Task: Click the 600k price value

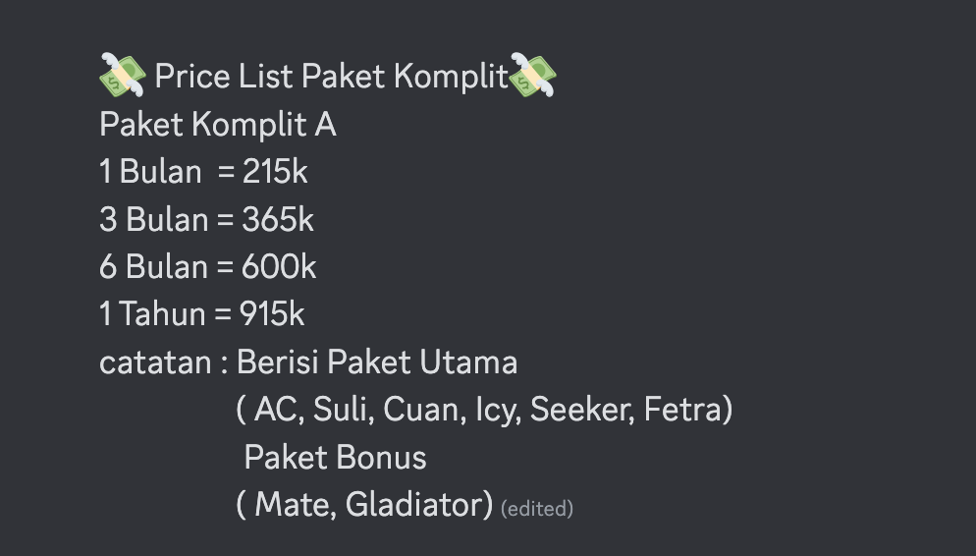Action: coord(279,266)
